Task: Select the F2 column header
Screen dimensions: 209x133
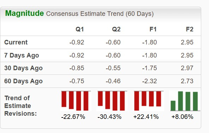Action: pos(190,29)
